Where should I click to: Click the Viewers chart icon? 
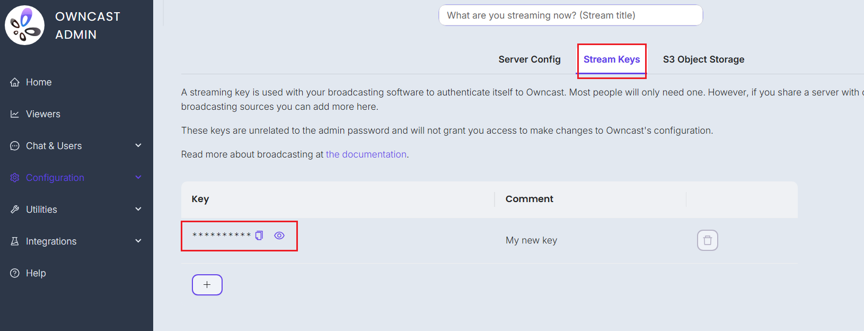[15, 114]
